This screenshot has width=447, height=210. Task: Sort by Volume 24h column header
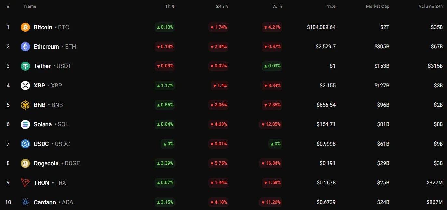click(x=430, y=6)
